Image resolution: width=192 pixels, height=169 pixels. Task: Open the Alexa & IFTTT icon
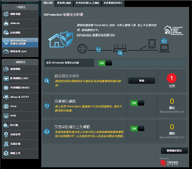coord(6,97)
